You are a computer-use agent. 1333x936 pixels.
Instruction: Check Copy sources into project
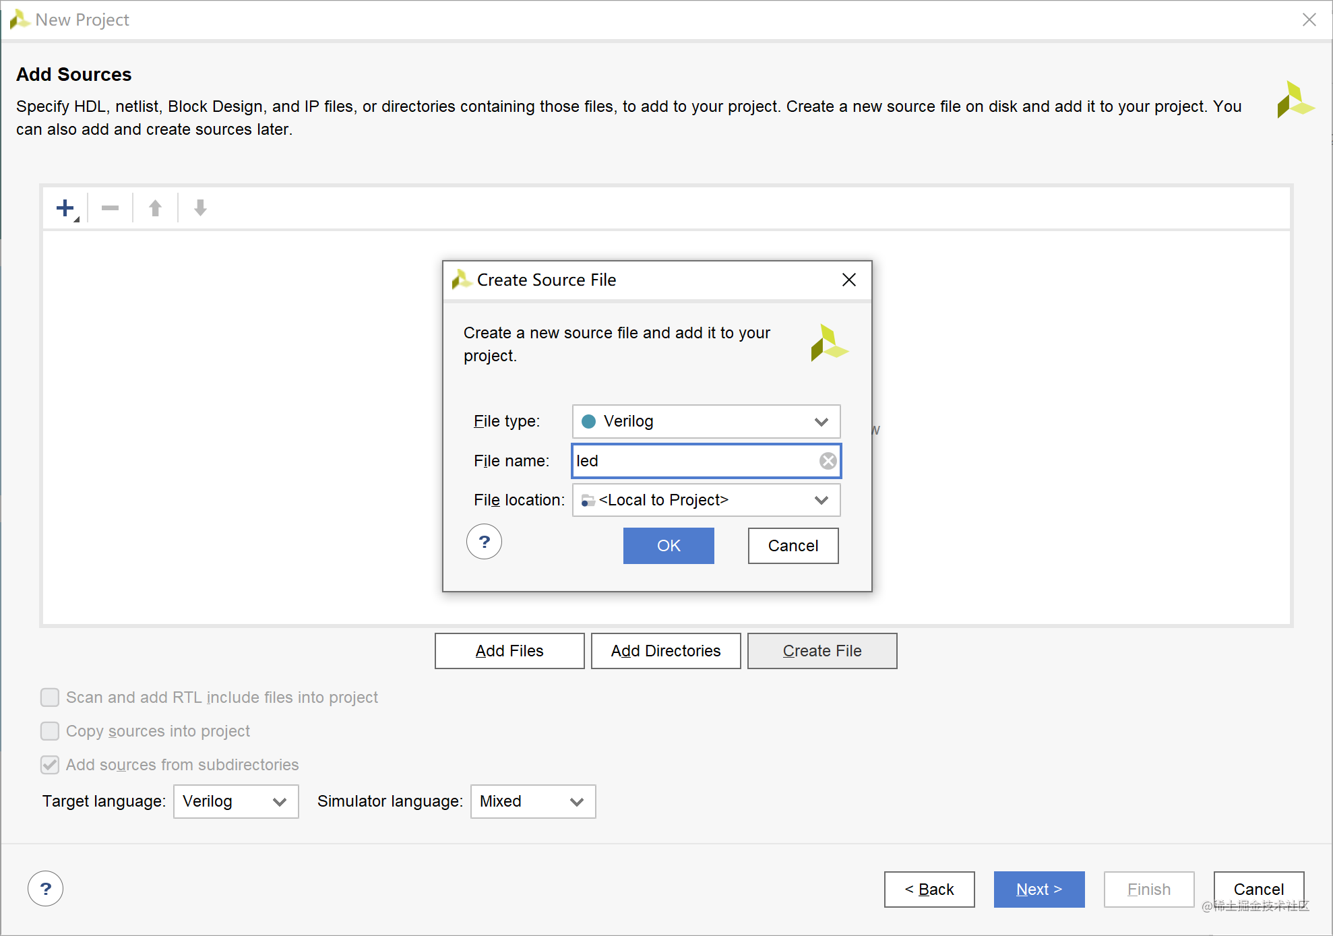(x=50, y=731)
